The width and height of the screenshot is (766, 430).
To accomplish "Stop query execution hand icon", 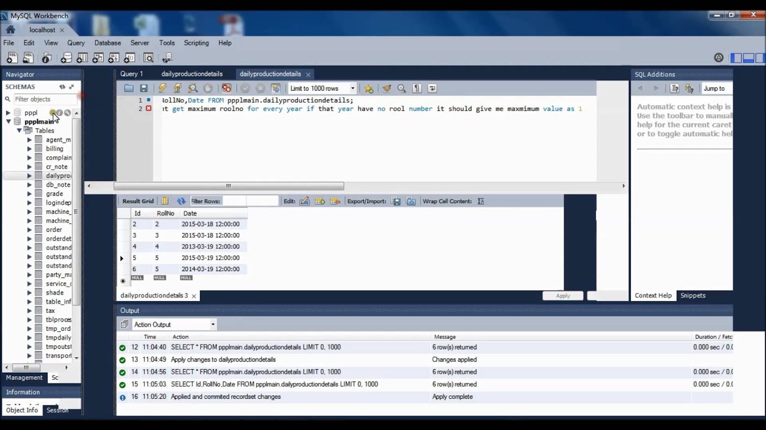I will click(208, 88).
